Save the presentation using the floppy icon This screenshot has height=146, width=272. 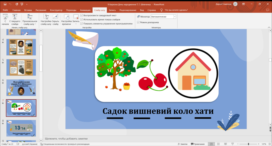click(5, 4)
